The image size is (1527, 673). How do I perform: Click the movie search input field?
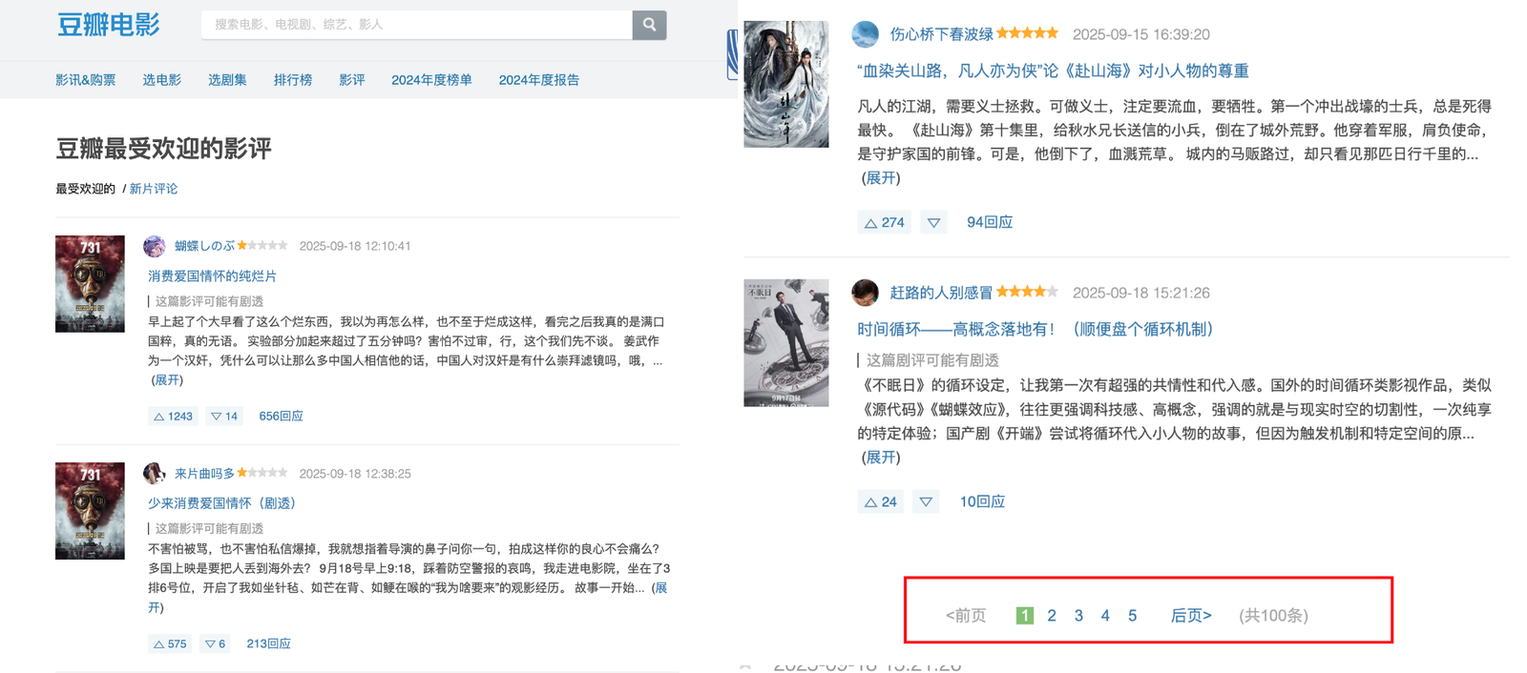pyautogui.click(x=416, y=25)
